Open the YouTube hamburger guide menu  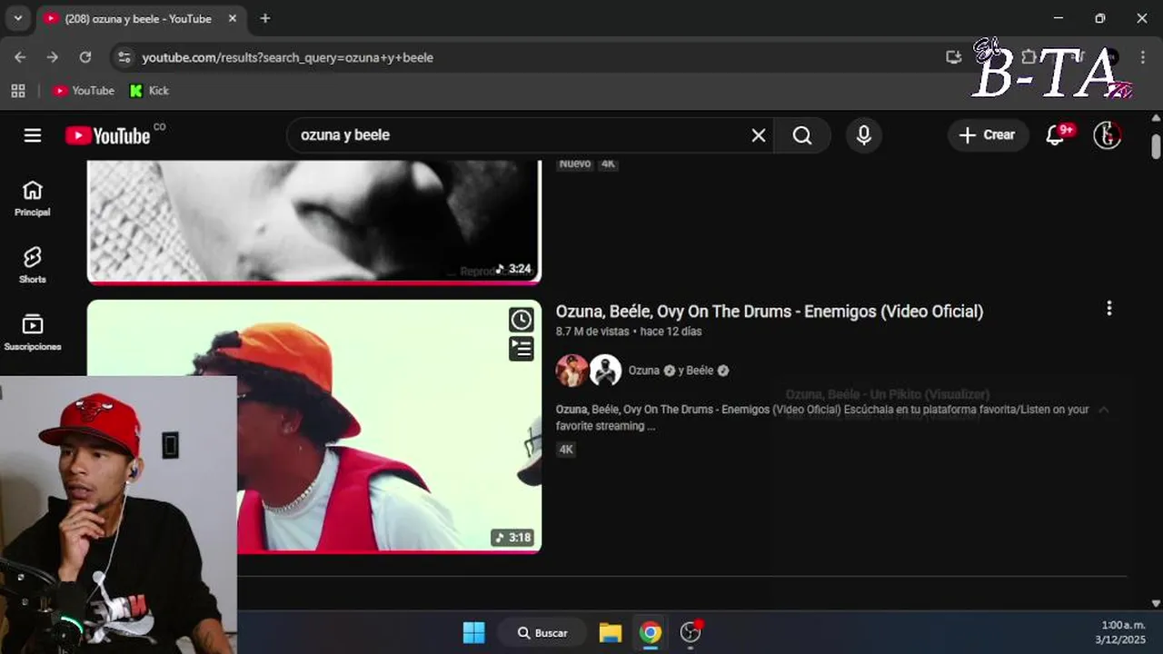pos(33,135)
